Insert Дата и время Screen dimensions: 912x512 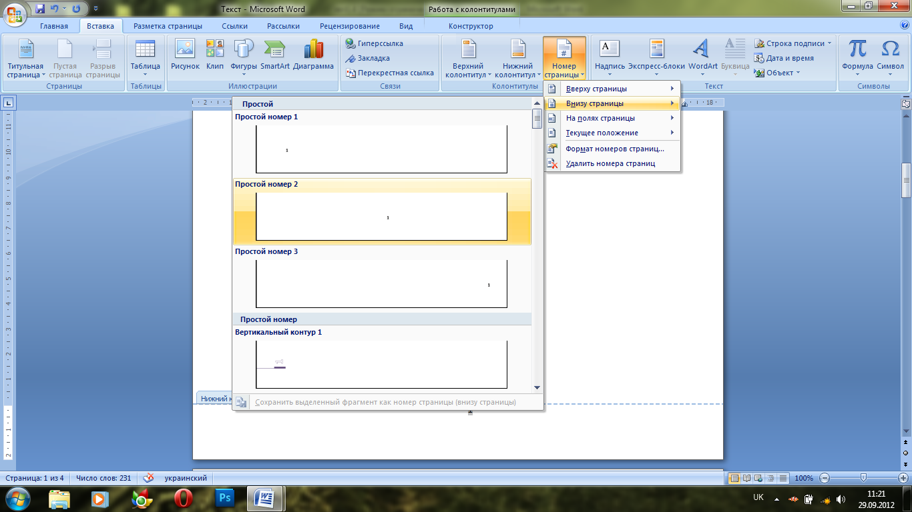[x=784, y=58]
